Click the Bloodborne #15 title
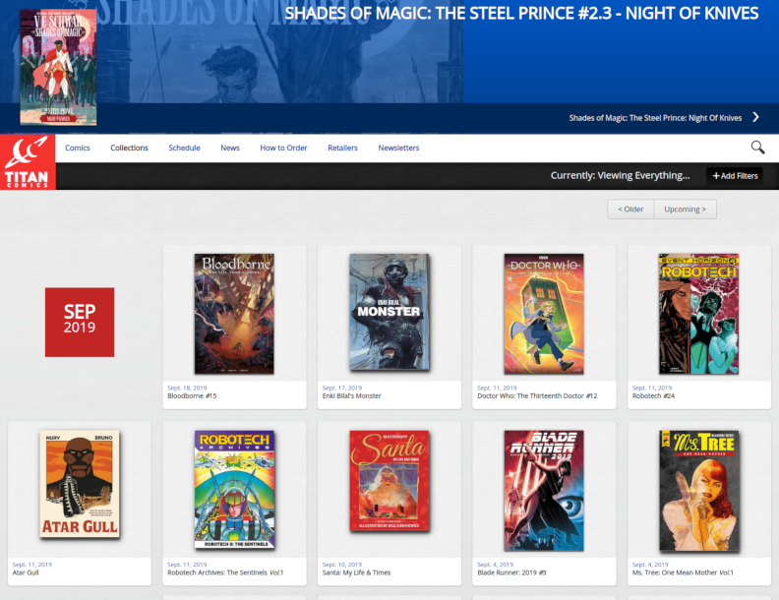779x600 pixels. (192, 395)
